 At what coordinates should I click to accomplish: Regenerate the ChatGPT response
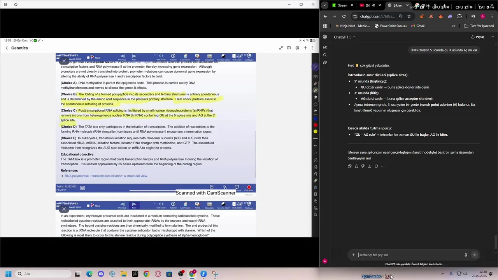click(x=376, y=166)
